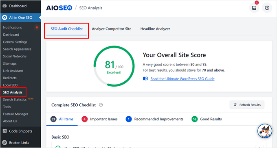Open About Us submenu

tap(10, 121)
